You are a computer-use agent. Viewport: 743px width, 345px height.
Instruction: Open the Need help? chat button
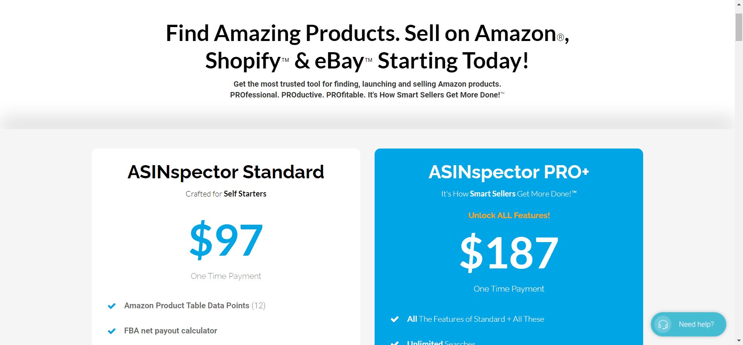[x=688, y=324]
